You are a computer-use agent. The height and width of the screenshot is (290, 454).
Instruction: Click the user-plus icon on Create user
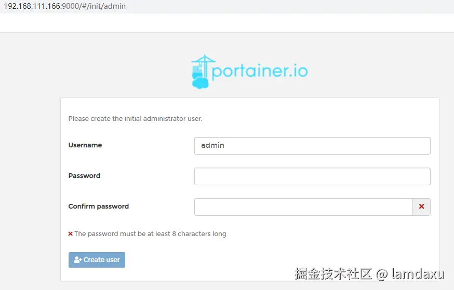tap(78, 260)
